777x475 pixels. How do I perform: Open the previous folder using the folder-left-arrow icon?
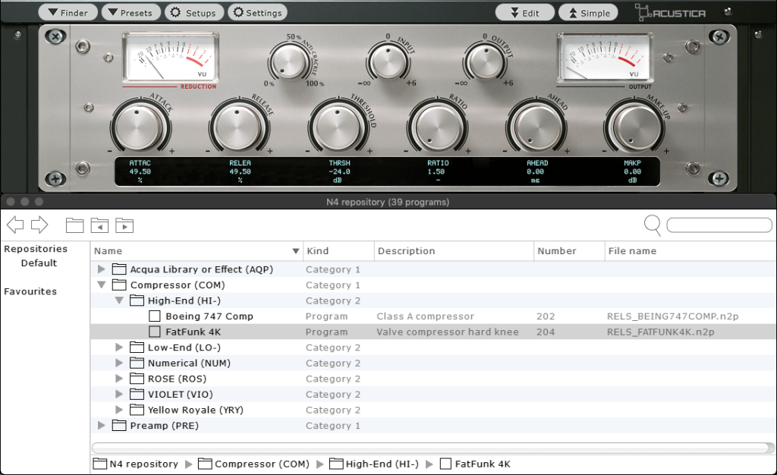click(x=99, y=225)
